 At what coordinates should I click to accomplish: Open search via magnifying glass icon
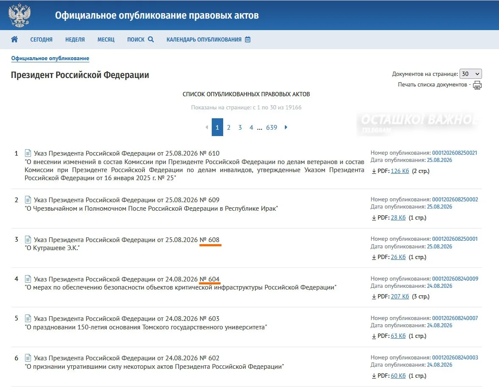(151, 39)
